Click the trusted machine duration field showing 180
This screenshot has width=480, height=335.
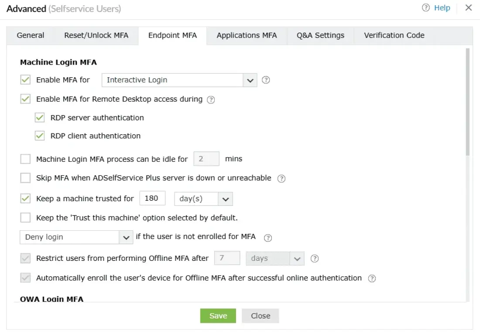[x=152, y=198]
